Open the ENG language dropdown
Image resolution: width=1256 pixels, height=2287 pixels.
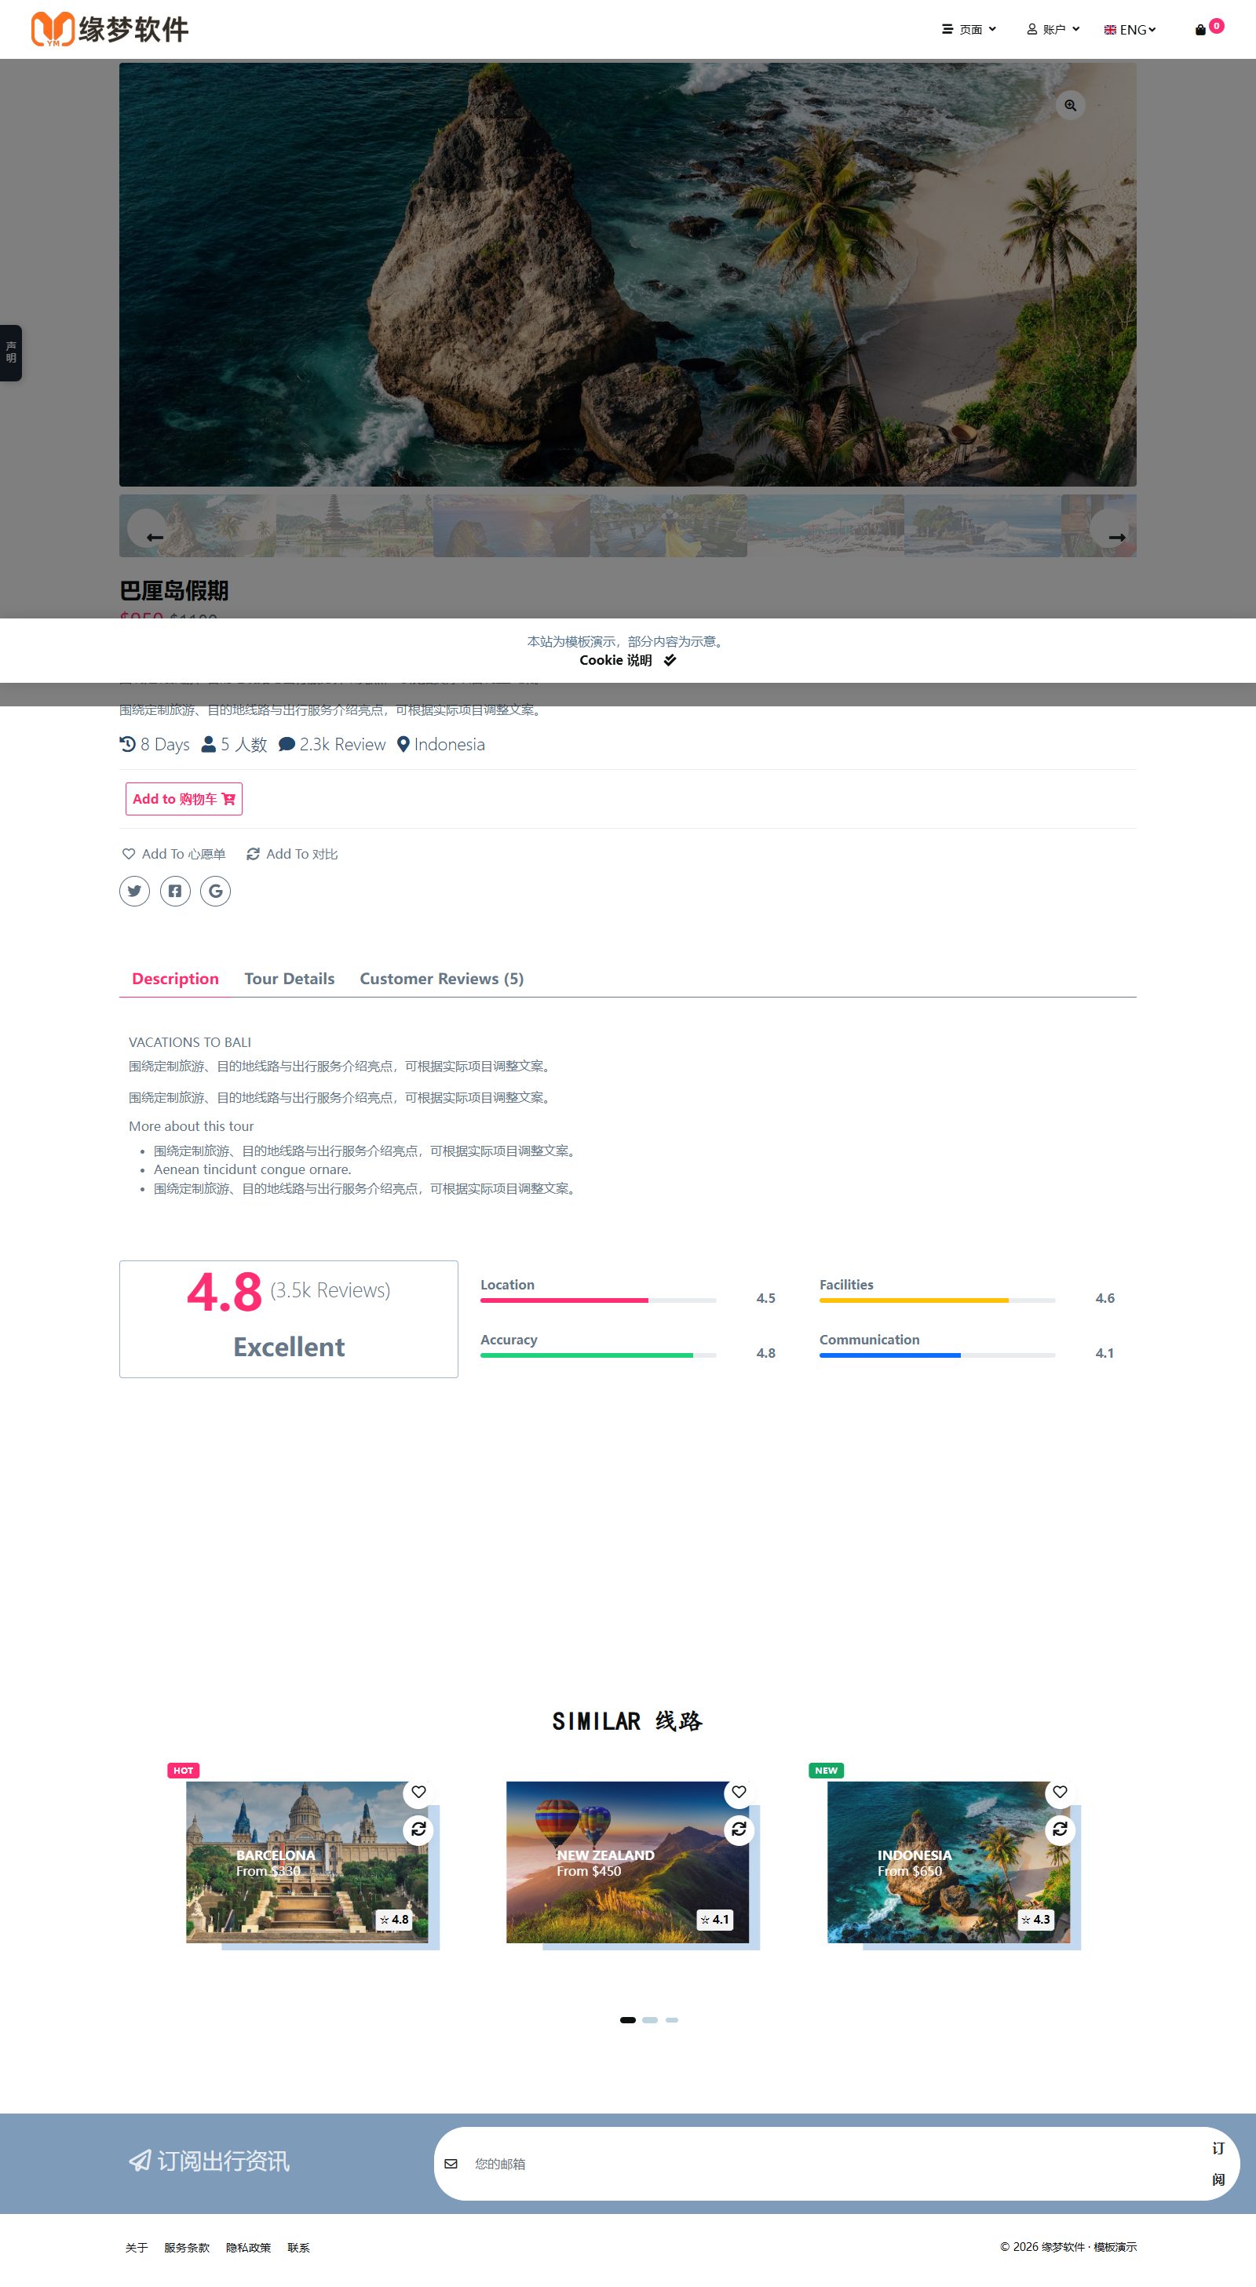pos(1130,29)
